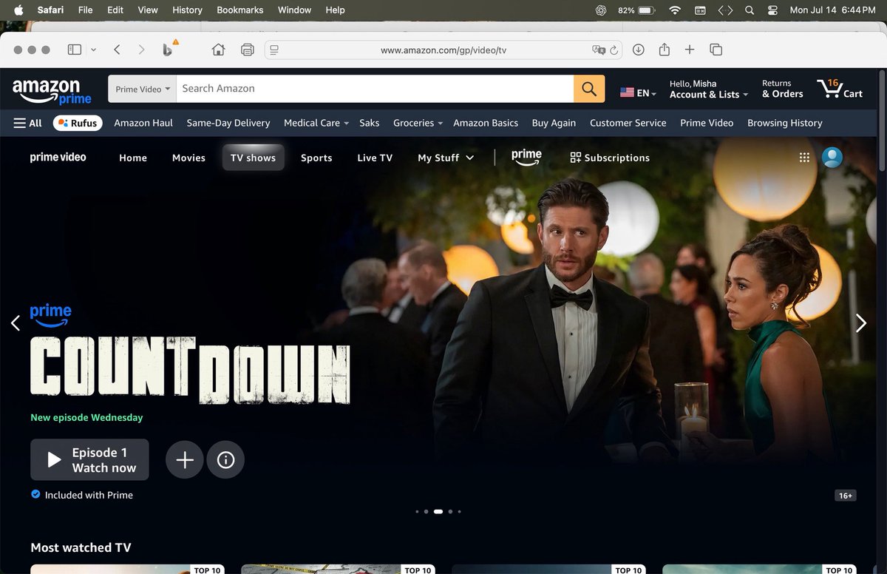Click the Search Amazon input field

[x=375, y=89]
